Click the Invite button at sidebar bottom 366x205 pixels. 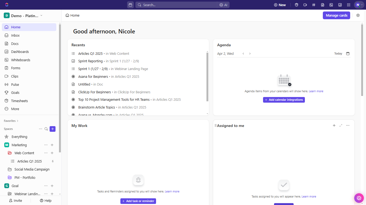click(x=16, y=200)
